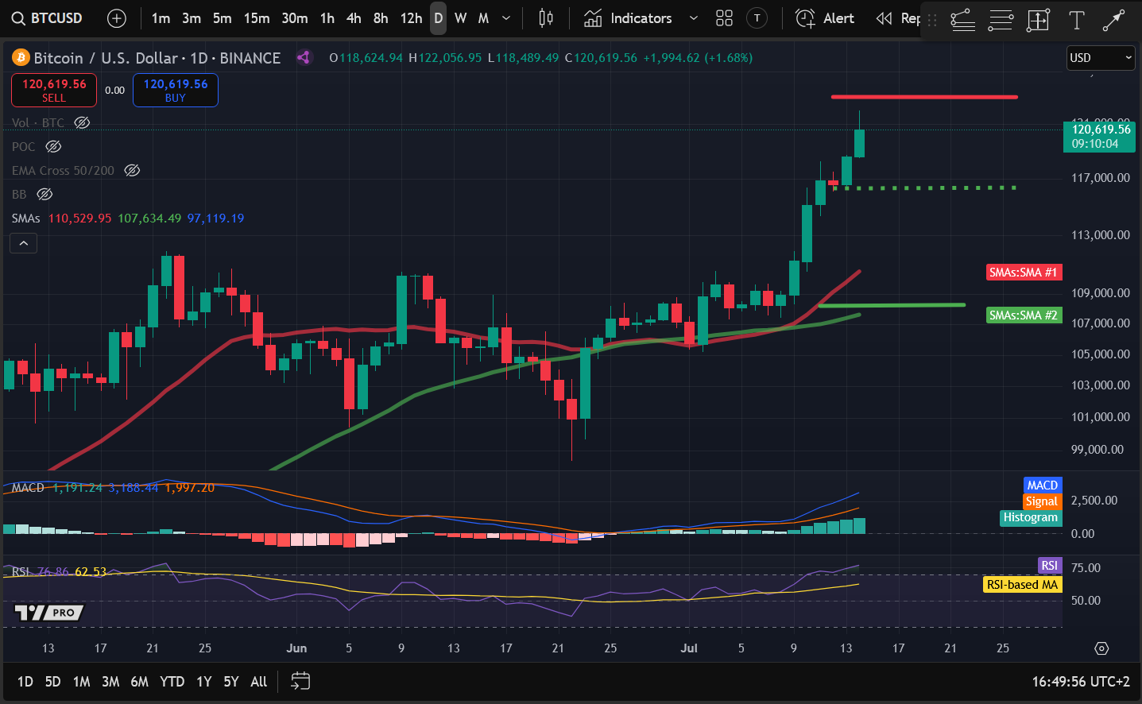Select the 3m timeframe

click(192, 18)
